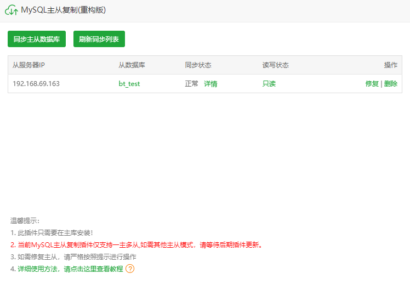Click the orange question mark help icon
Image resolution: width=410 pixels, height=285 pixels.
coord(130,269)
